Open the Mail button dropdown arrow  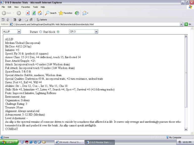coord(88,13)
